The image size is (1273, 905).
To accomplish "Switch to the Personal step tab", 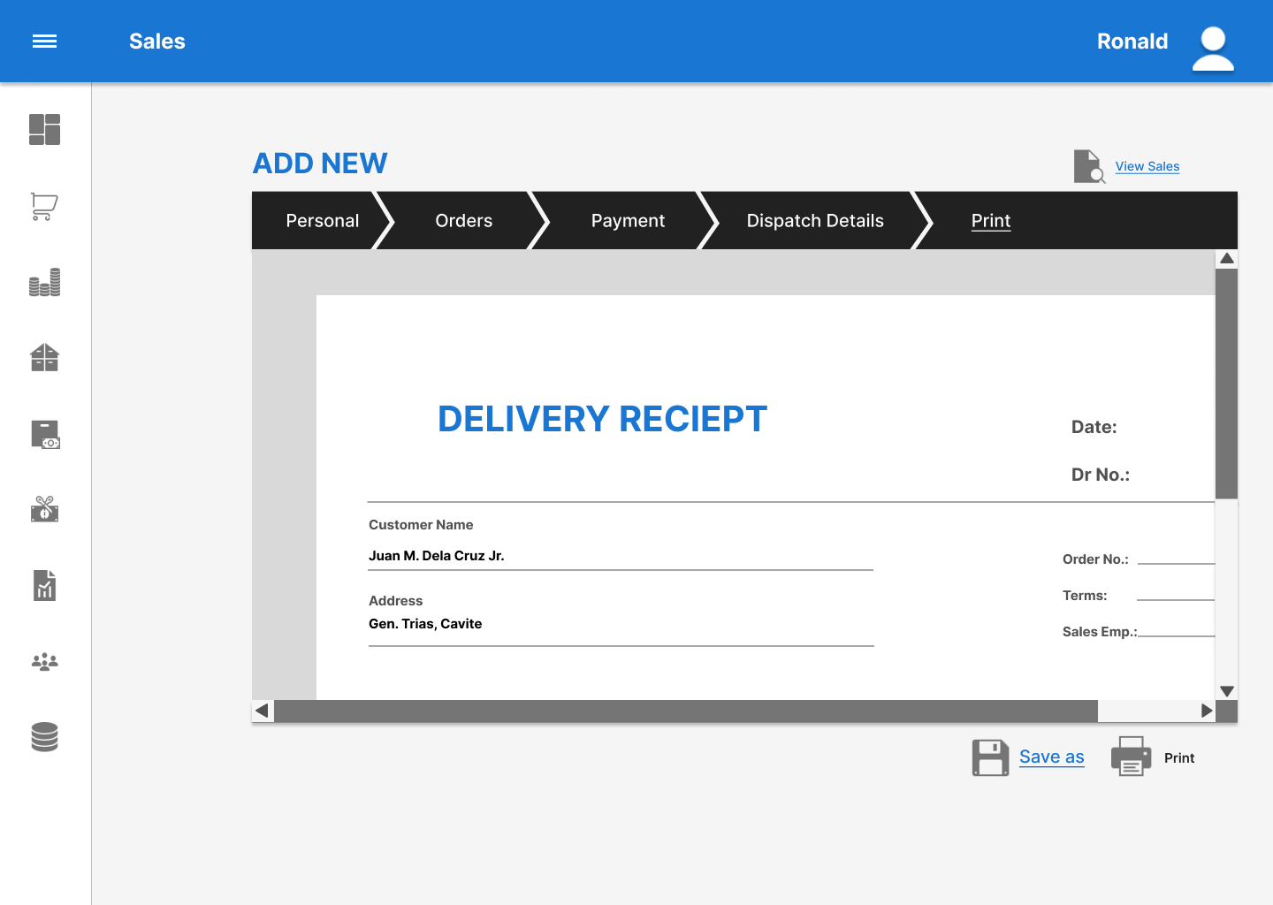I will (323, 221).
